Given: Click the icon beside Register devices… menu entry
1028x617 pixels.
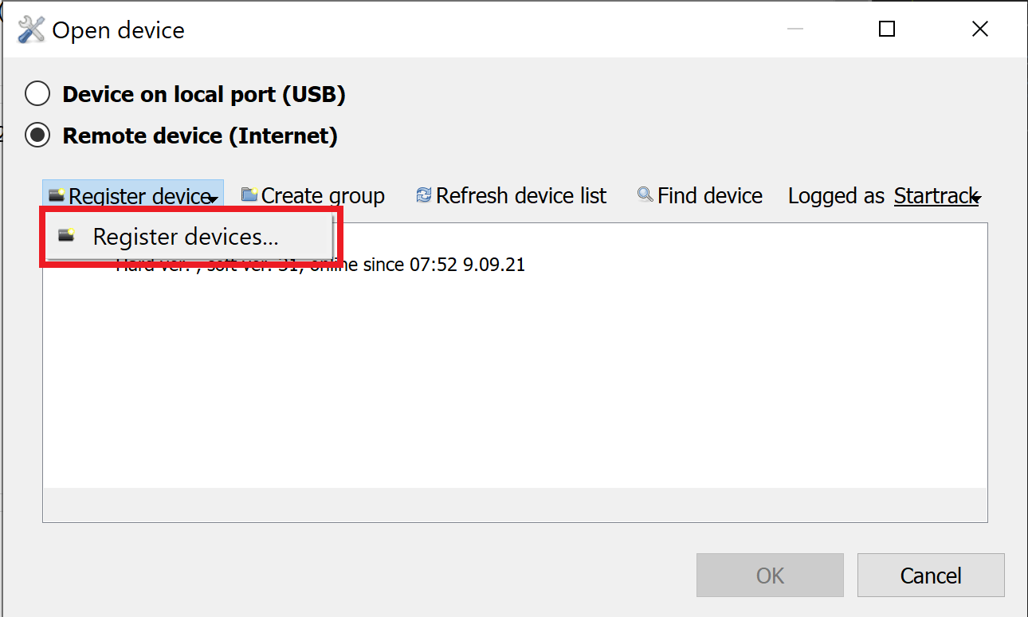Looking at the screenshot, I should tap(67, 236).
